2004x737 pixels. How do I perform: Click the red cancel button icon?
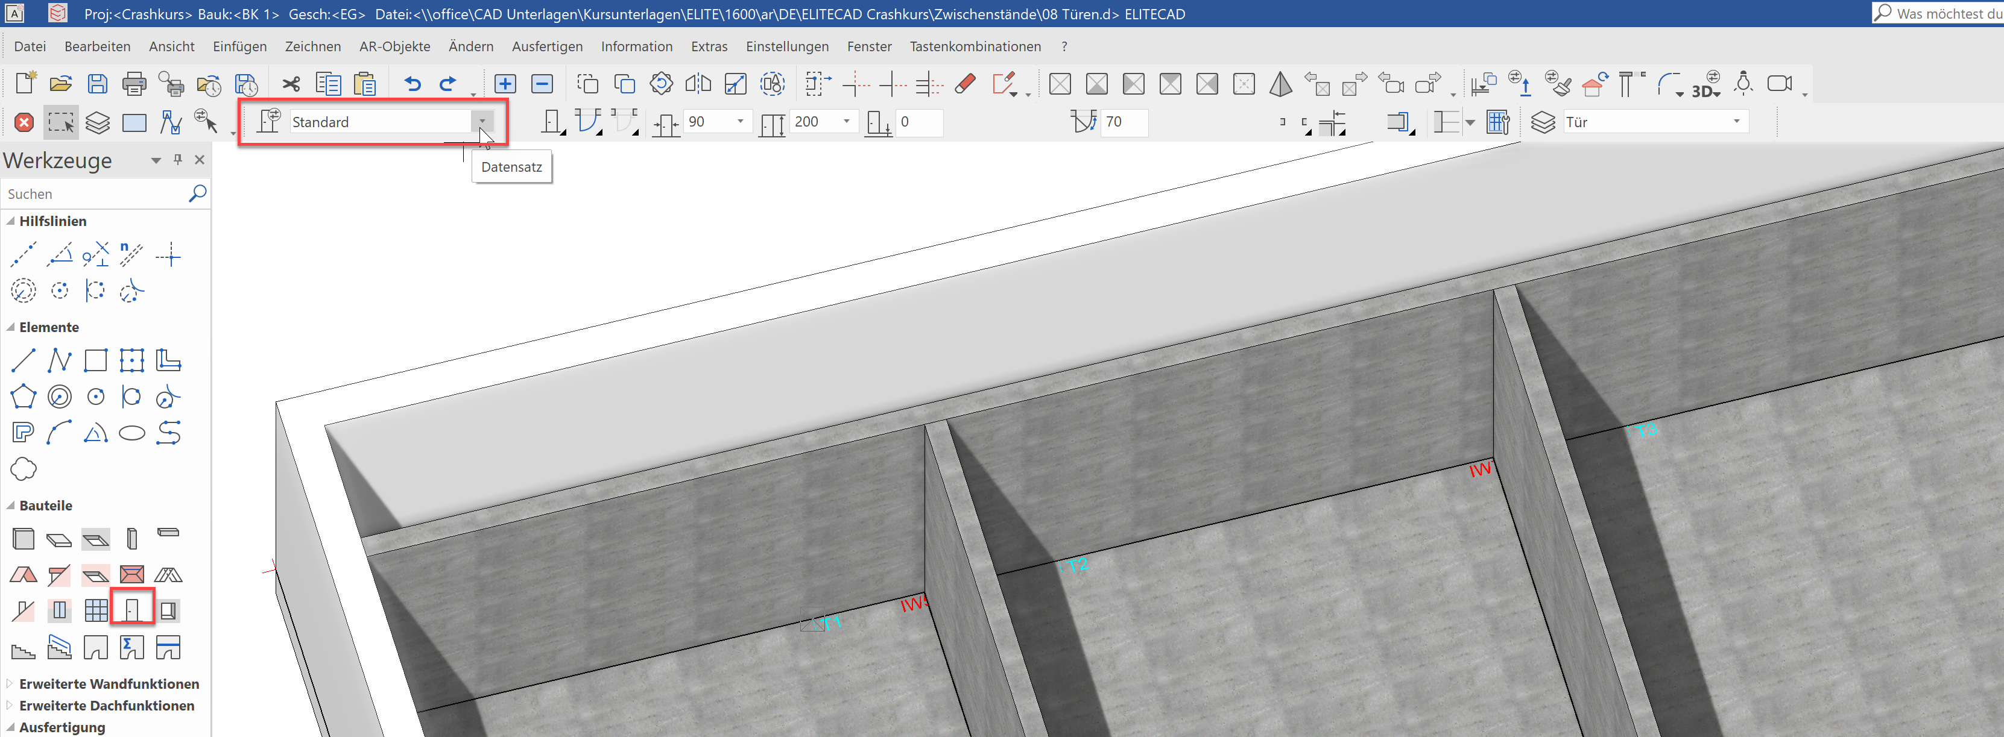click(x=24, y=122)
